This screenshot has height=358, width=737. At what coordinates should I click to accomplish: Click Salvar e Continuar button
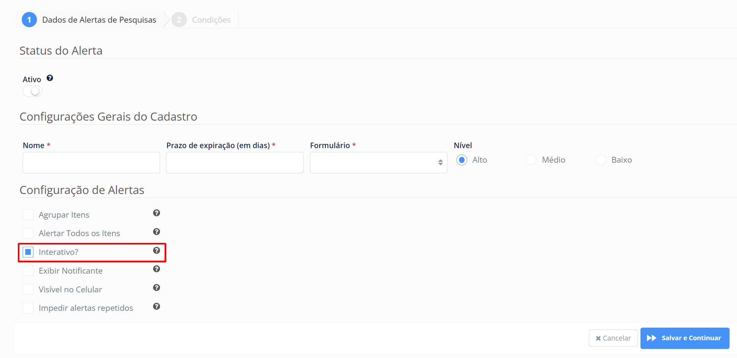pyautogui.click(x=685, y=338)
